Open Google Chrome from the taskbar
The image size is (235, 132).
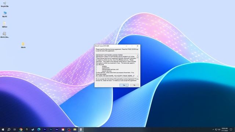point(21,129)
